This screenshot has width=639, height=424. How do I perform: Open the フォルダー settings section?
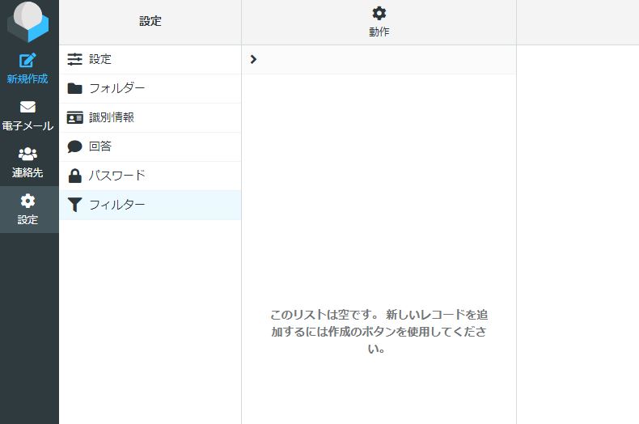coord(117,88)
